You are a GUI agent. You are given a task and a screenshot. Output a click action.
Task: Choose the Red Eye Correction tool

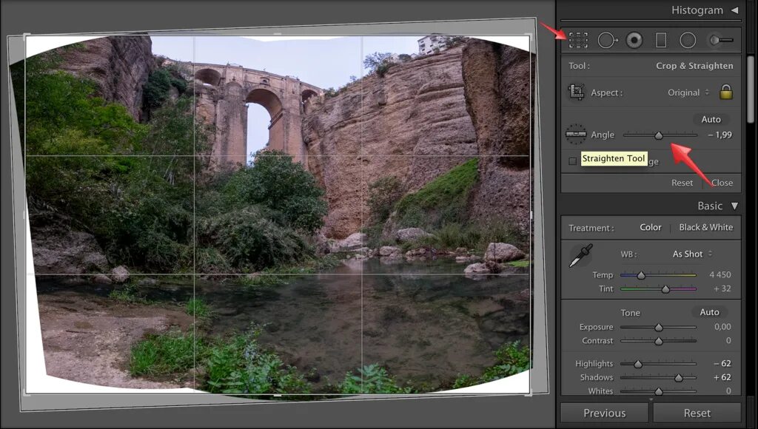[634, 40]
